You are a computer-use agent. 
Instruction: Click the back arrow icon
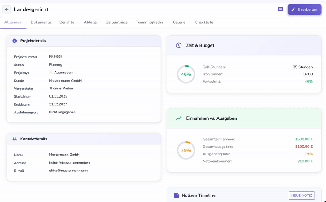tap(7, 9)
